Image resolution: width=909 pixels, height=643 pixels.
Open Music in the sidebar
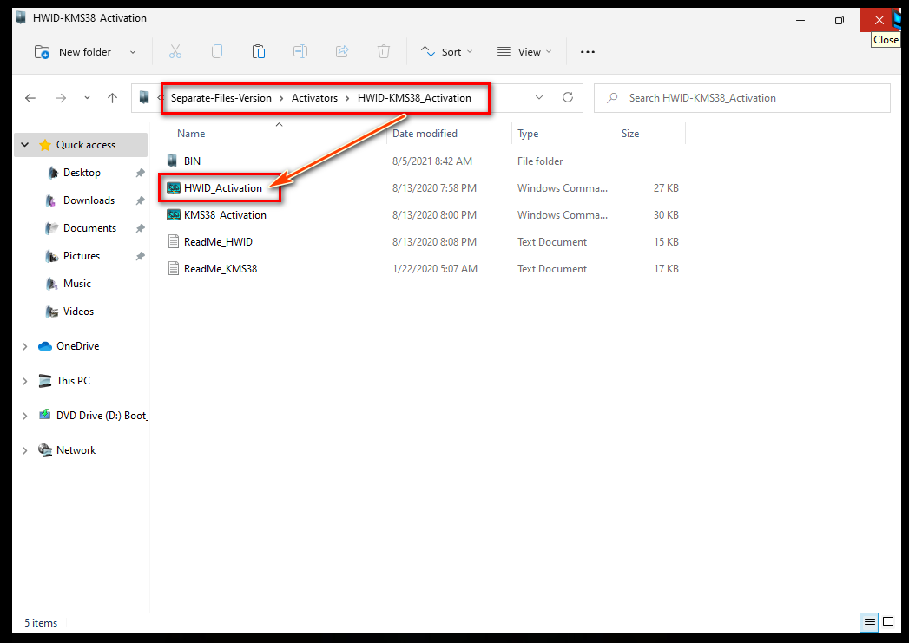point(77,284)
